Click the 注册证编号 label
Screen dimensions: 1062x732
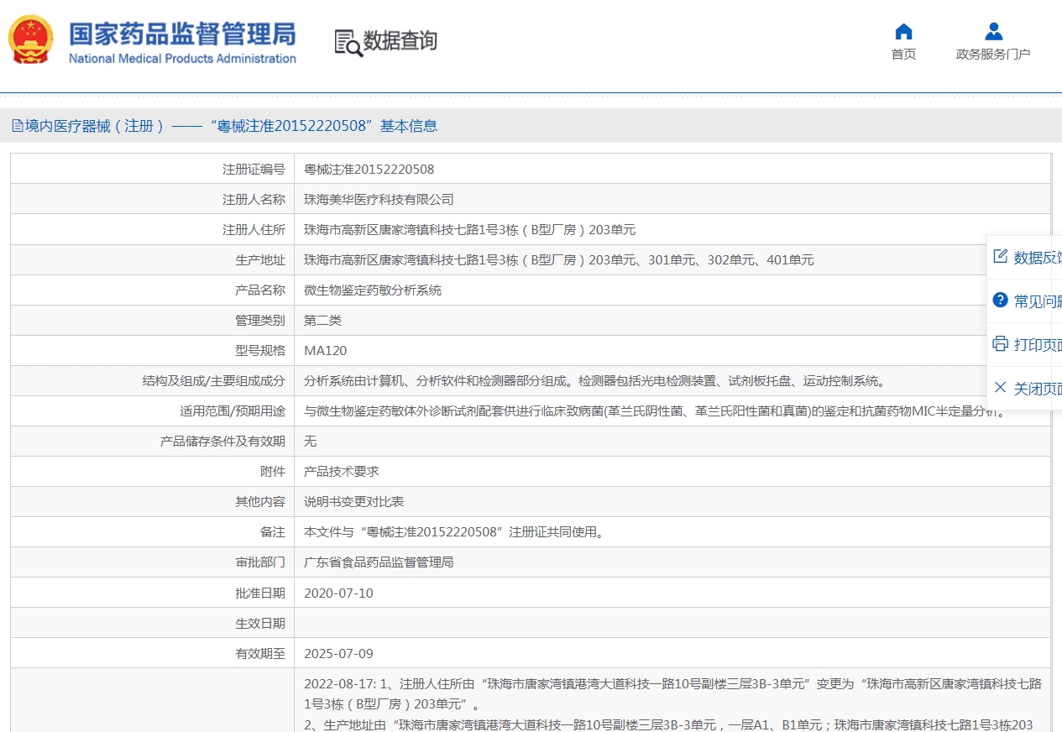coord(254,170)
